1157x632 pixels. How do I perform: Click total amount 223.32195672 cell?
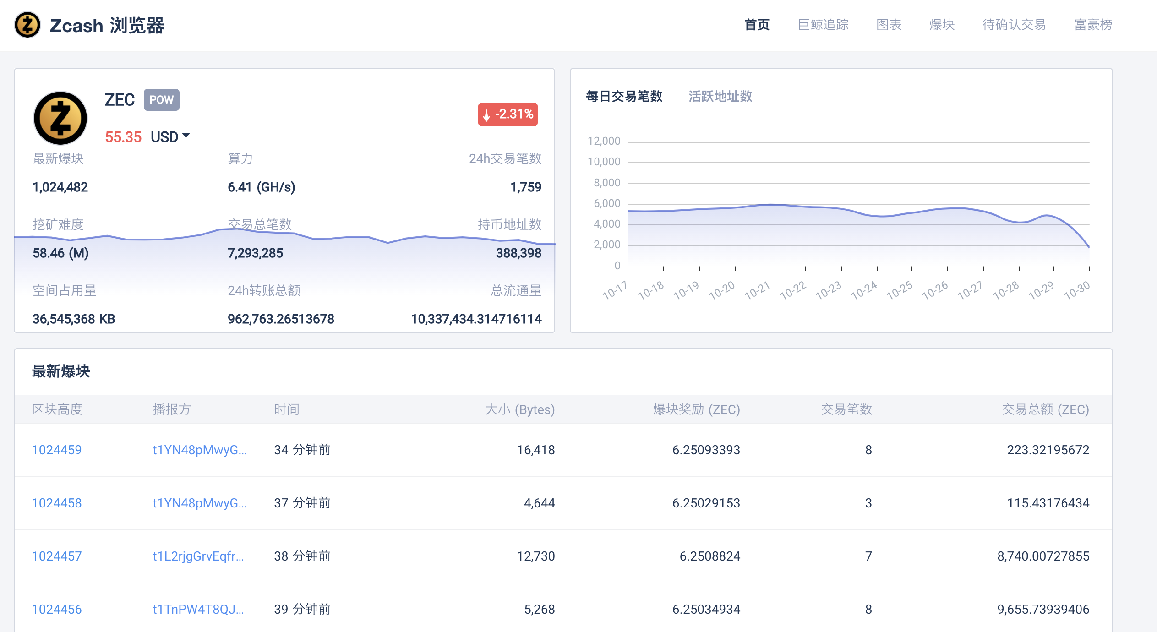coord(1048,450)
